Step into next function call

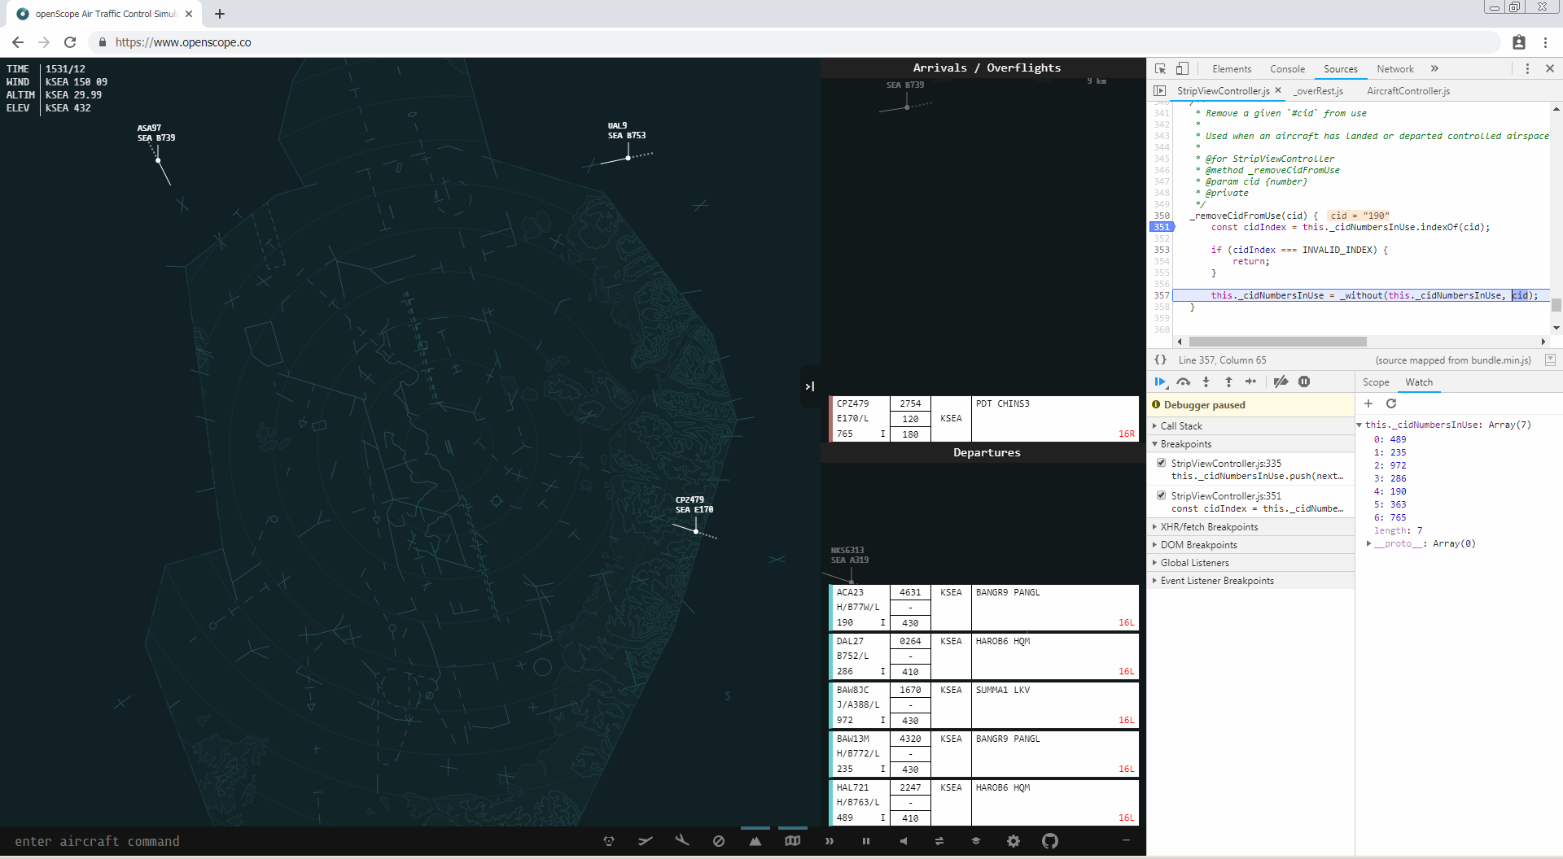[1206, 382]
